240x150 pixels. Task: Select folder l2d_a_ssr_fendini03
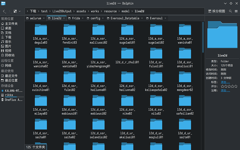[x=70, y=34]
